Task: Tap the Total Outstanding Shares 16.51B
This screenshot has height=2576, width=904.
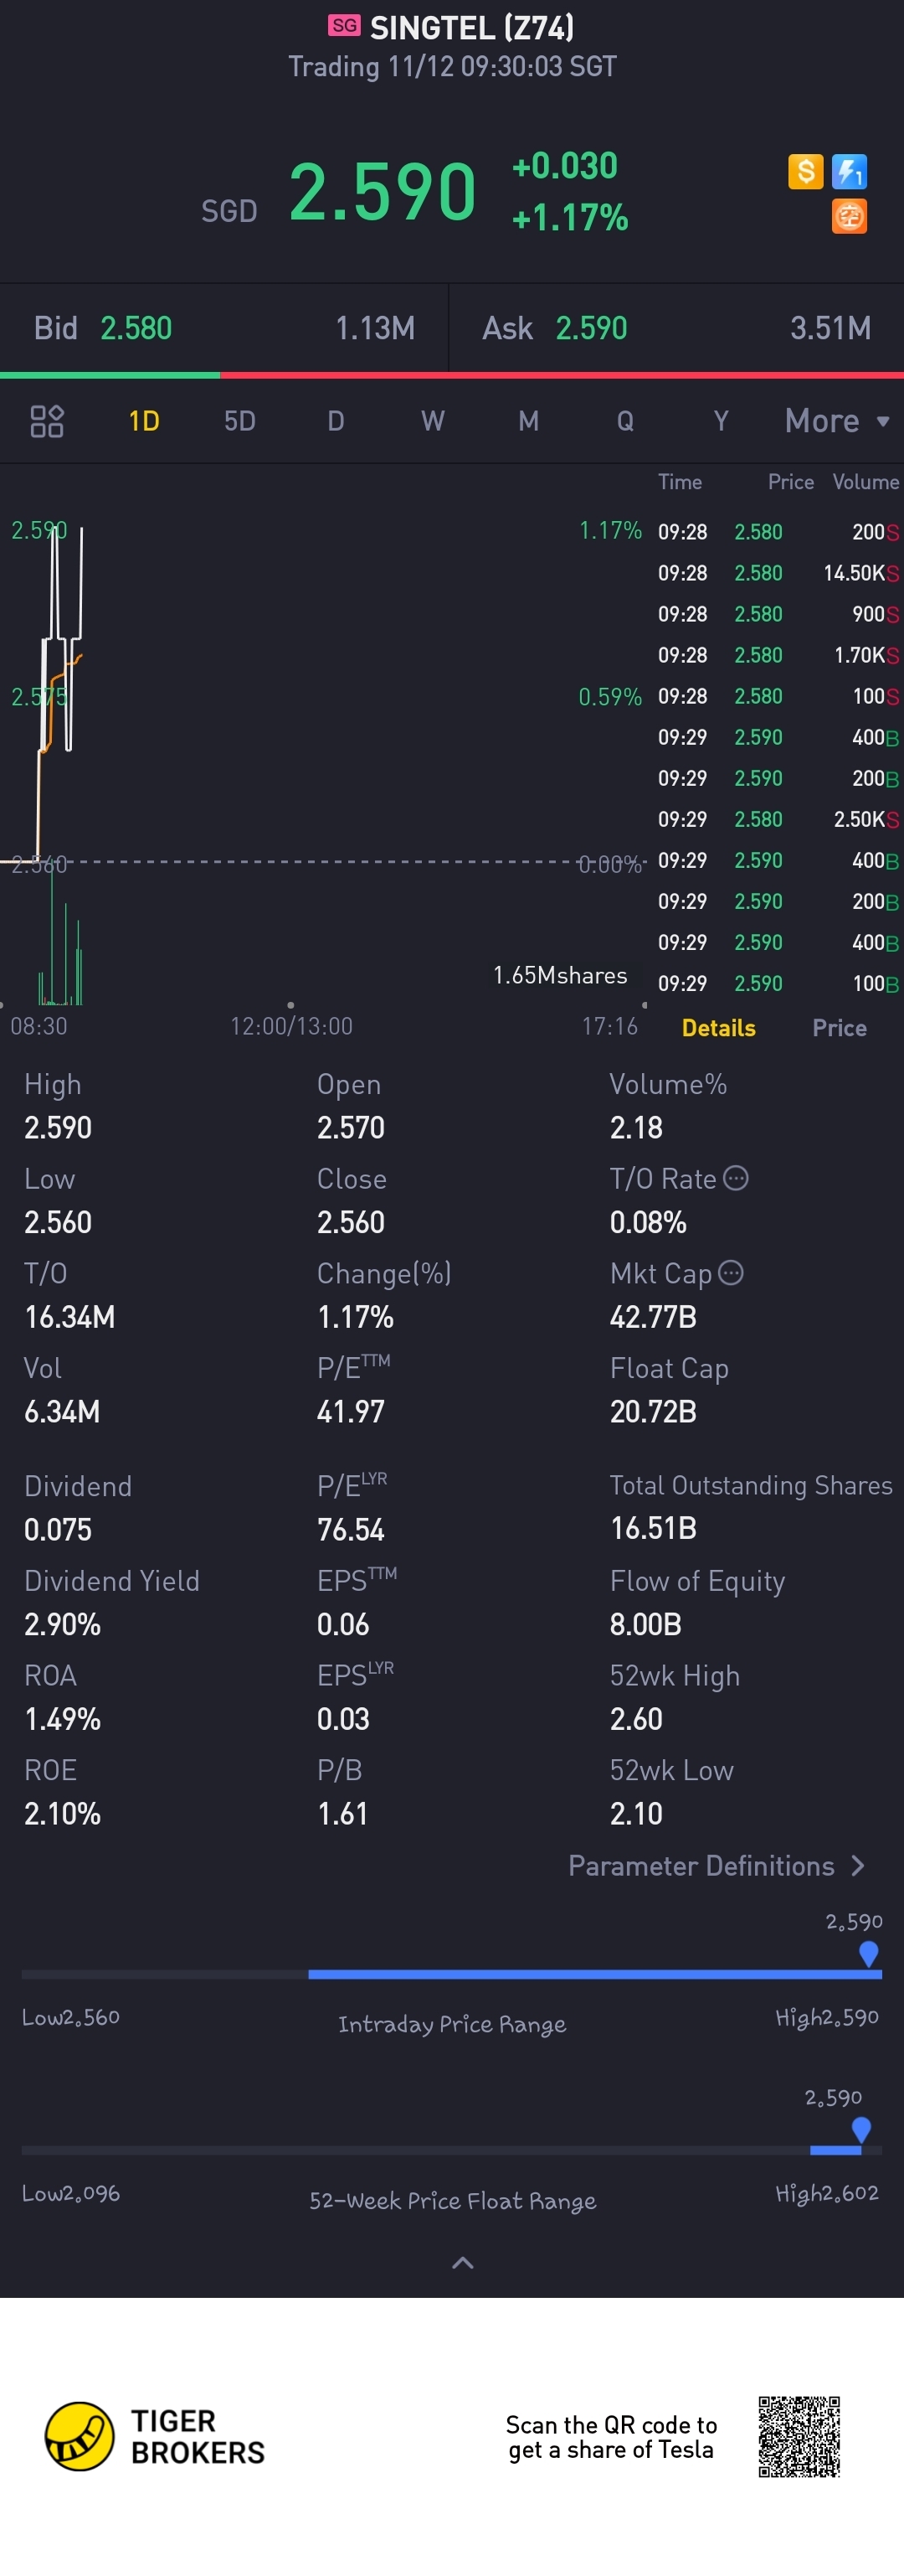Action: [x=653, y=1528]
